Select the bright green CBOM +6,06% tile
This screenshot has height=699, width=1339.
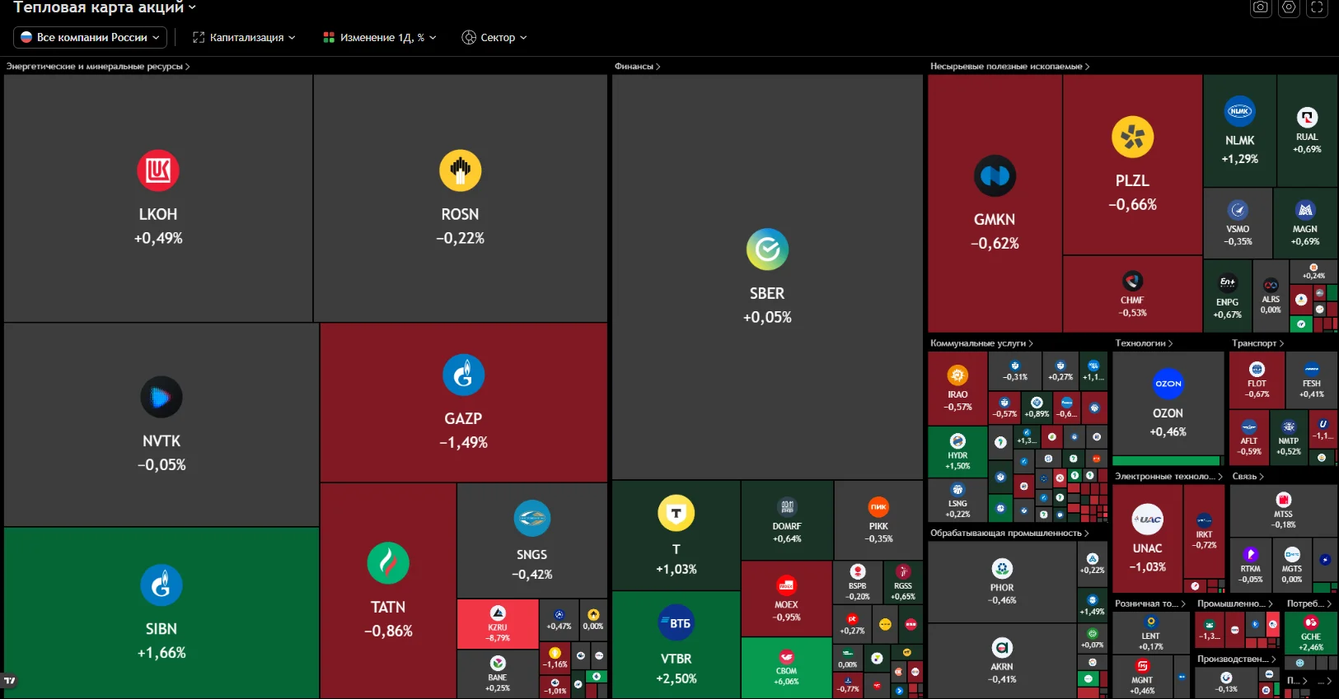click(786, 668)
